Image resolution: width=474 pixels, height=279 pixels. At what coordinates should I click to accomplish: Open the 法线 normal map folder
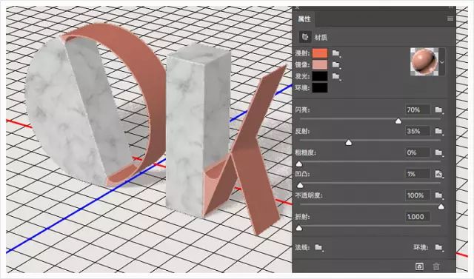pyautogui.click(x=318, y=247)
